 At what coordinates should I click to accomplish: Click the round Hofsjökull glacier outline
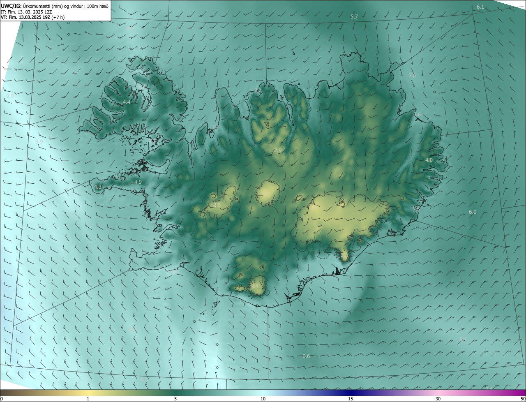(x=268, y=193)
